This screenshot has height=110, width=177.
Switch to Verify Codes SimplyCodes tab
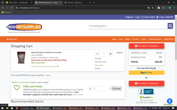coord(19,2)
